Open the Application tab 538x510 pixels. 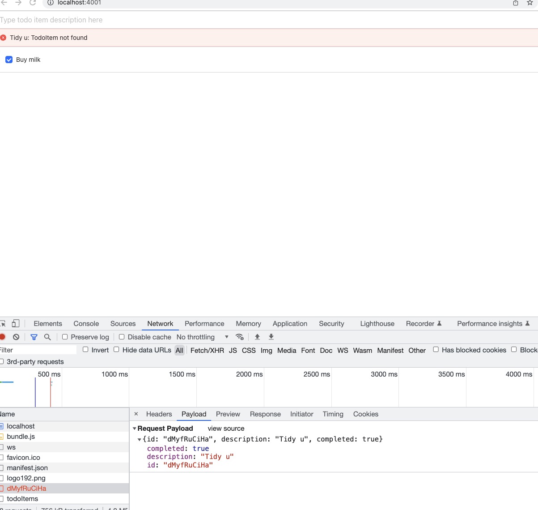click(x=290, y=323)
